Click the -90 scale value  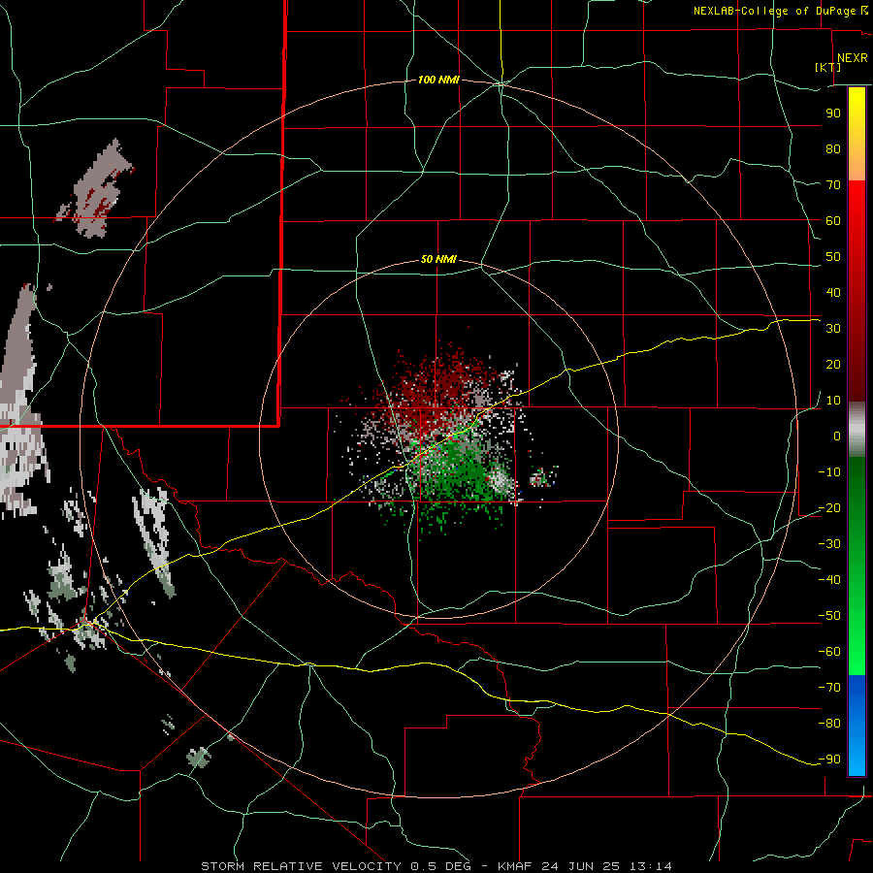[x=829, y=759]
